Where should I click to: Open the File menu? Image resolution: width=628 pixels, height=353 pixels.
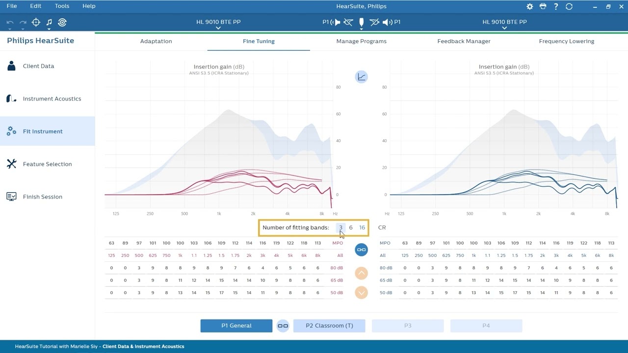point(12,6)
